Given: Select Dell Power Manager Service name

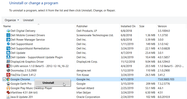Looking at the screenshot, I should tap(28, 40).
